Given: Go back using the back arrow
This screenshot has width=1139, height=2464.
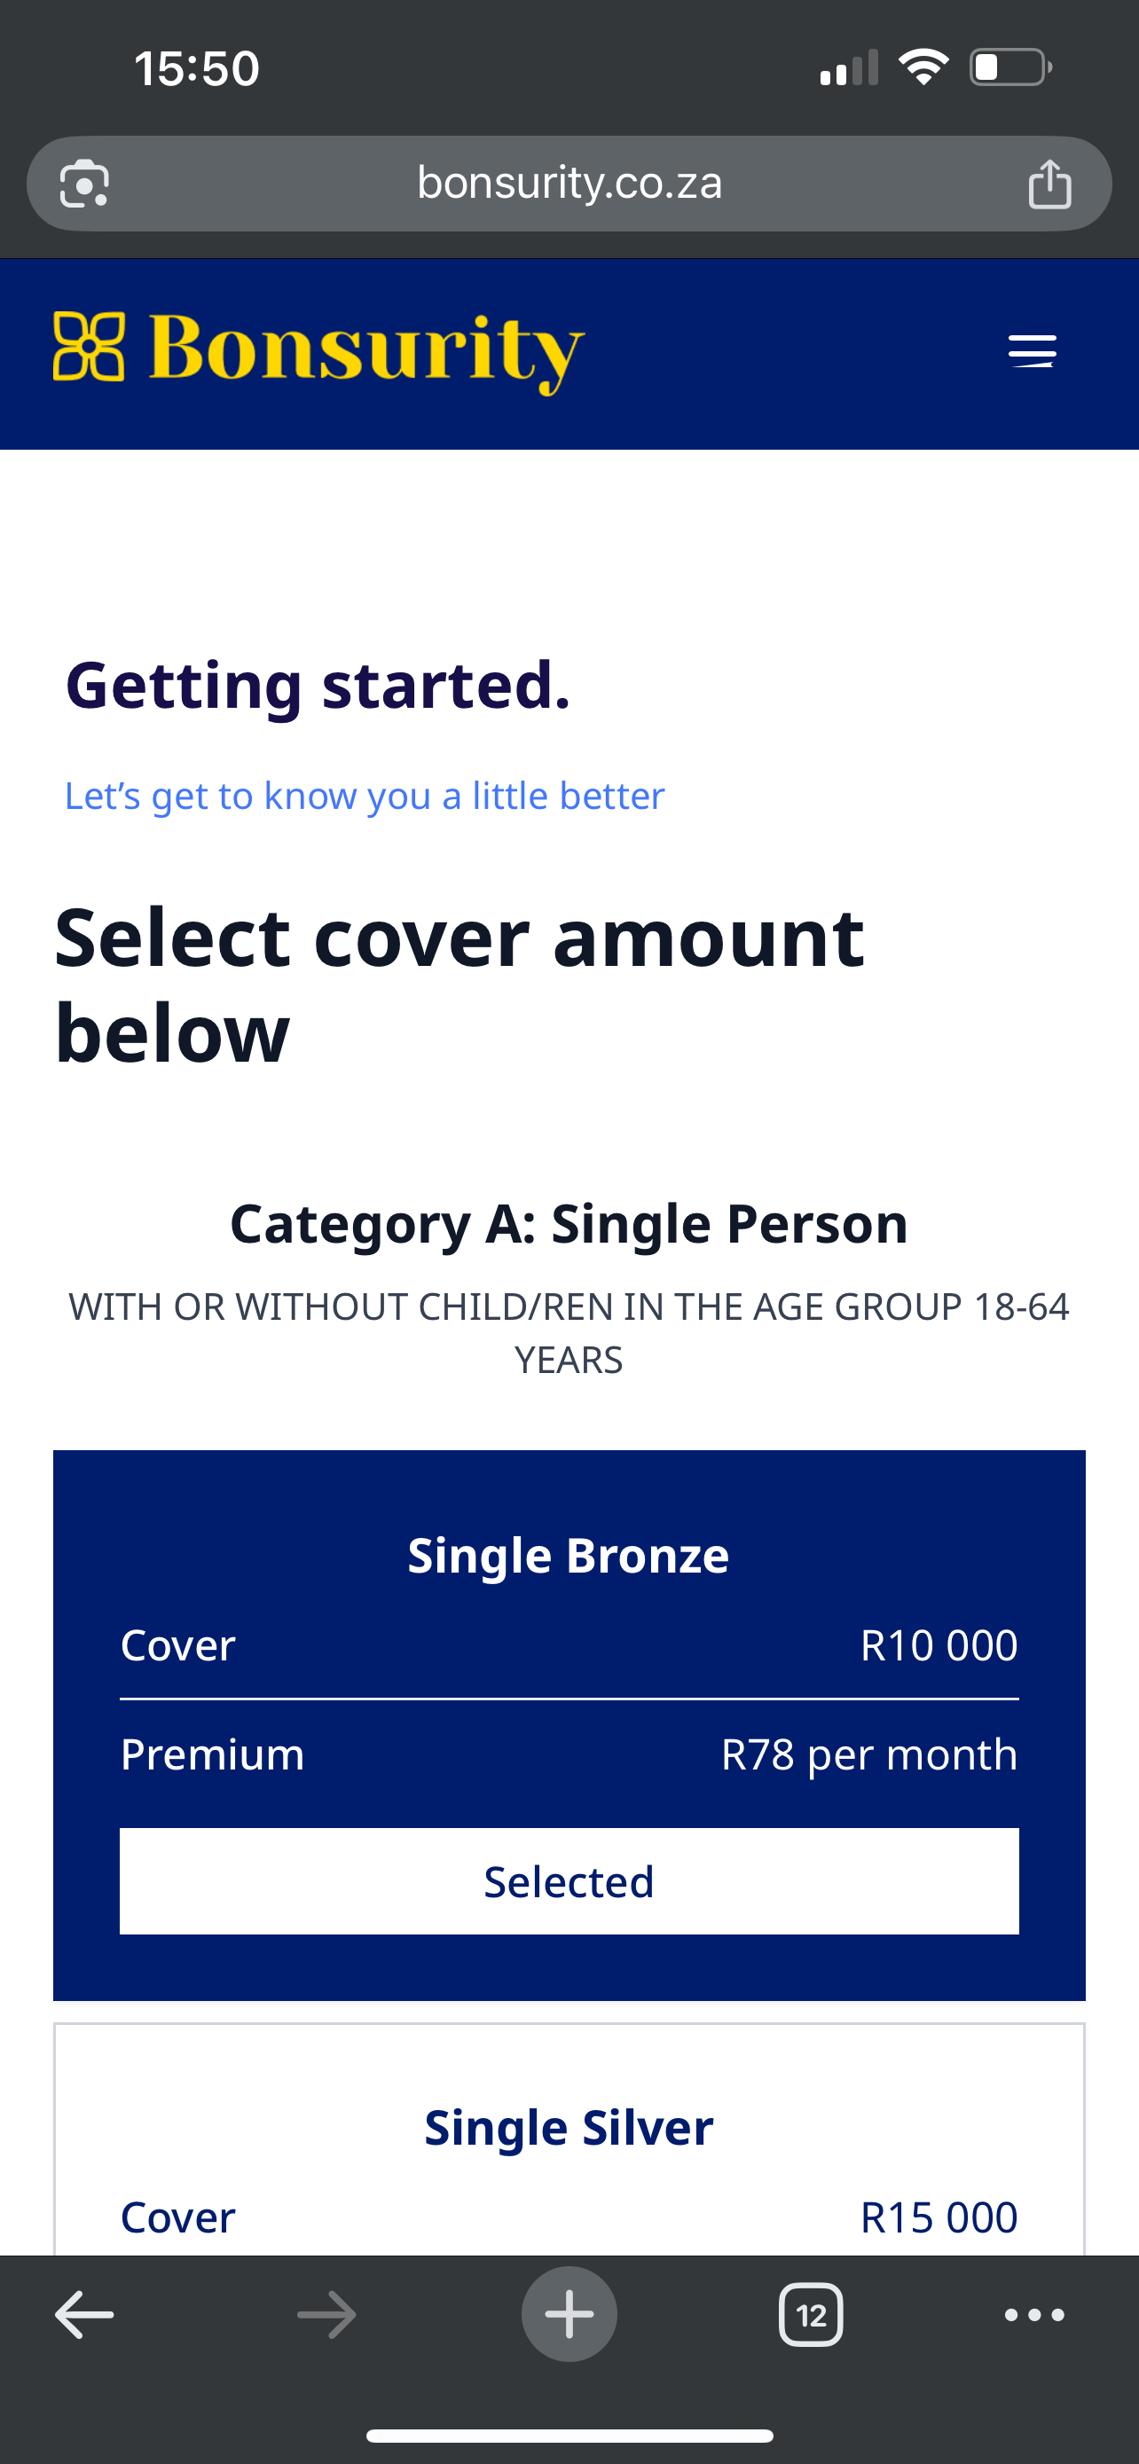Looking at the screenshot, I should pos(84,2315).
